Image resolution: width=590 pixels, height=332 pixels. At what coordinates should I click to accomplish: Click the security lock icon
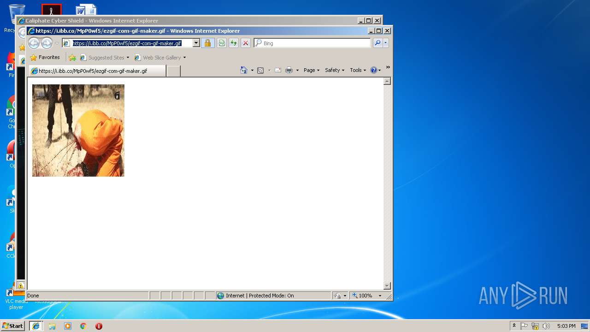point(207,43)
